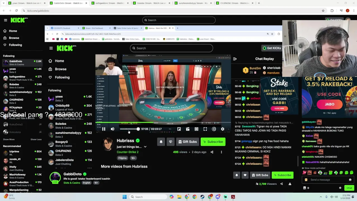This screenshot has height=201, width=357.
Task: Switch to kathgambino Stream browser tab
Action: tap(110, 3)
